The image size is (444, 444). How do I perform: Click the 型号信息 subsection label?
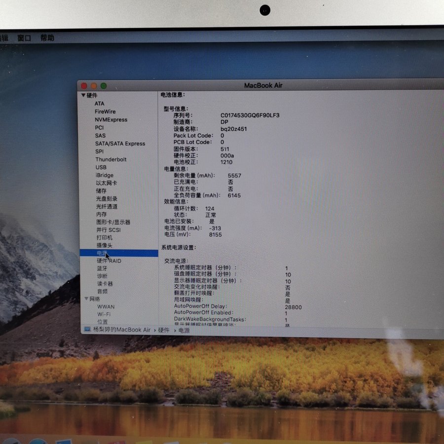176,109
